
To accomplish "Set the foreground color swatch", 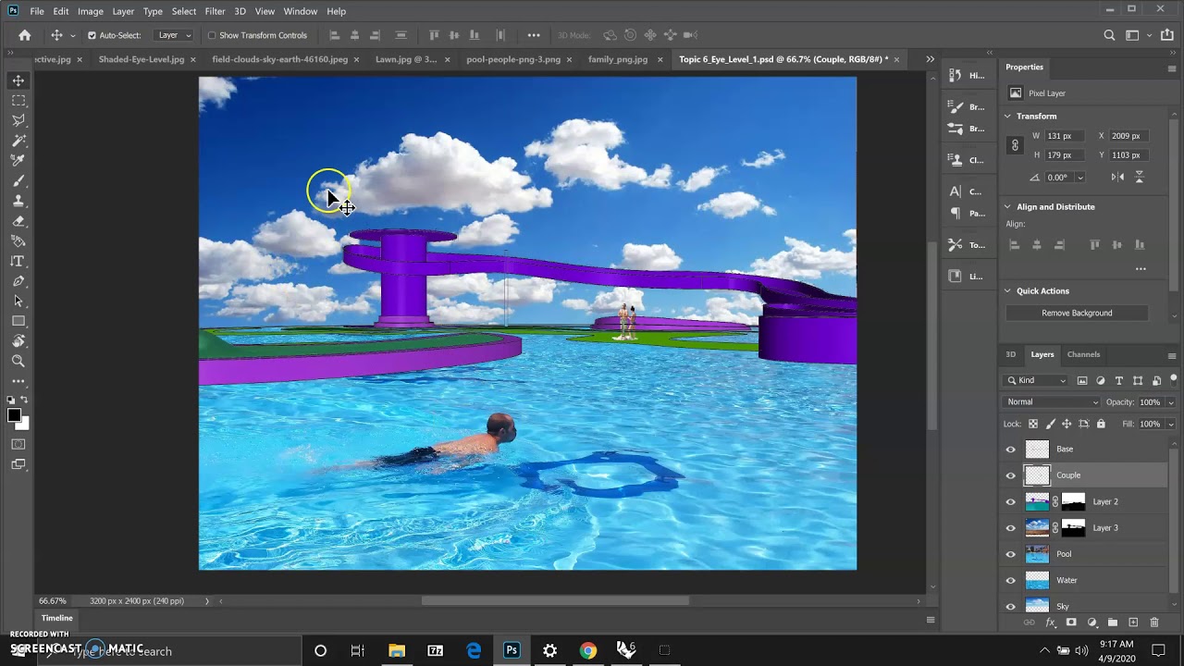I will (14, 415).
